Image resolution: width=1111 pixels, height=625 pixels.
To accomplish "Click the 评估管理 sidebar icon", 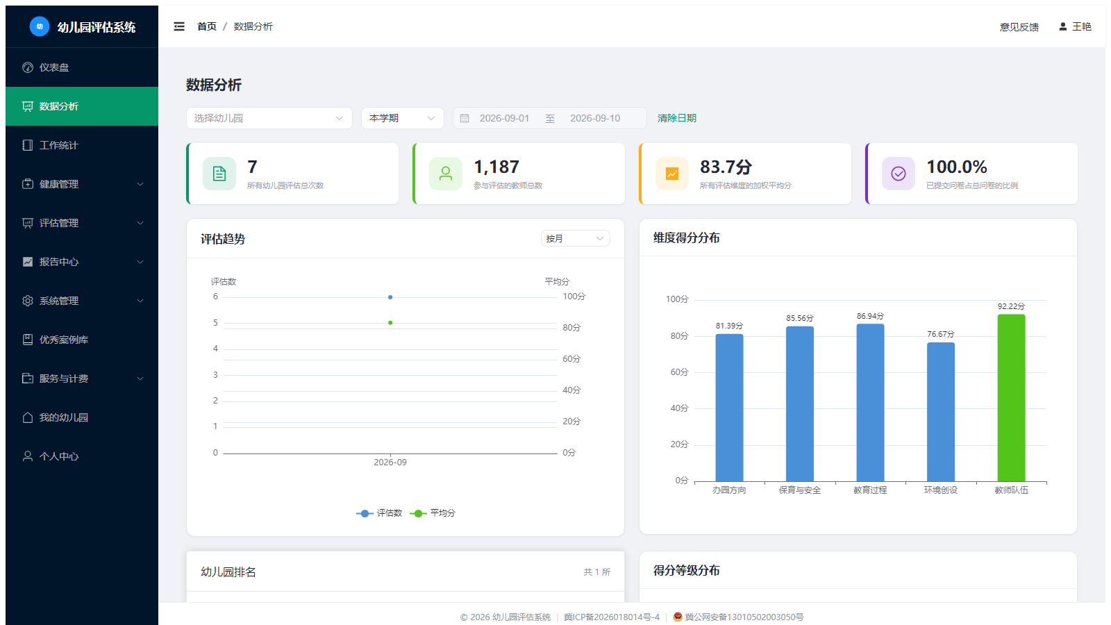I will coord(28,223).
